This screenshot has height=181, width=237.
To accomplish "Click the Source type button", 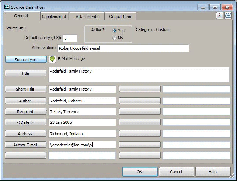I will 26,60.
